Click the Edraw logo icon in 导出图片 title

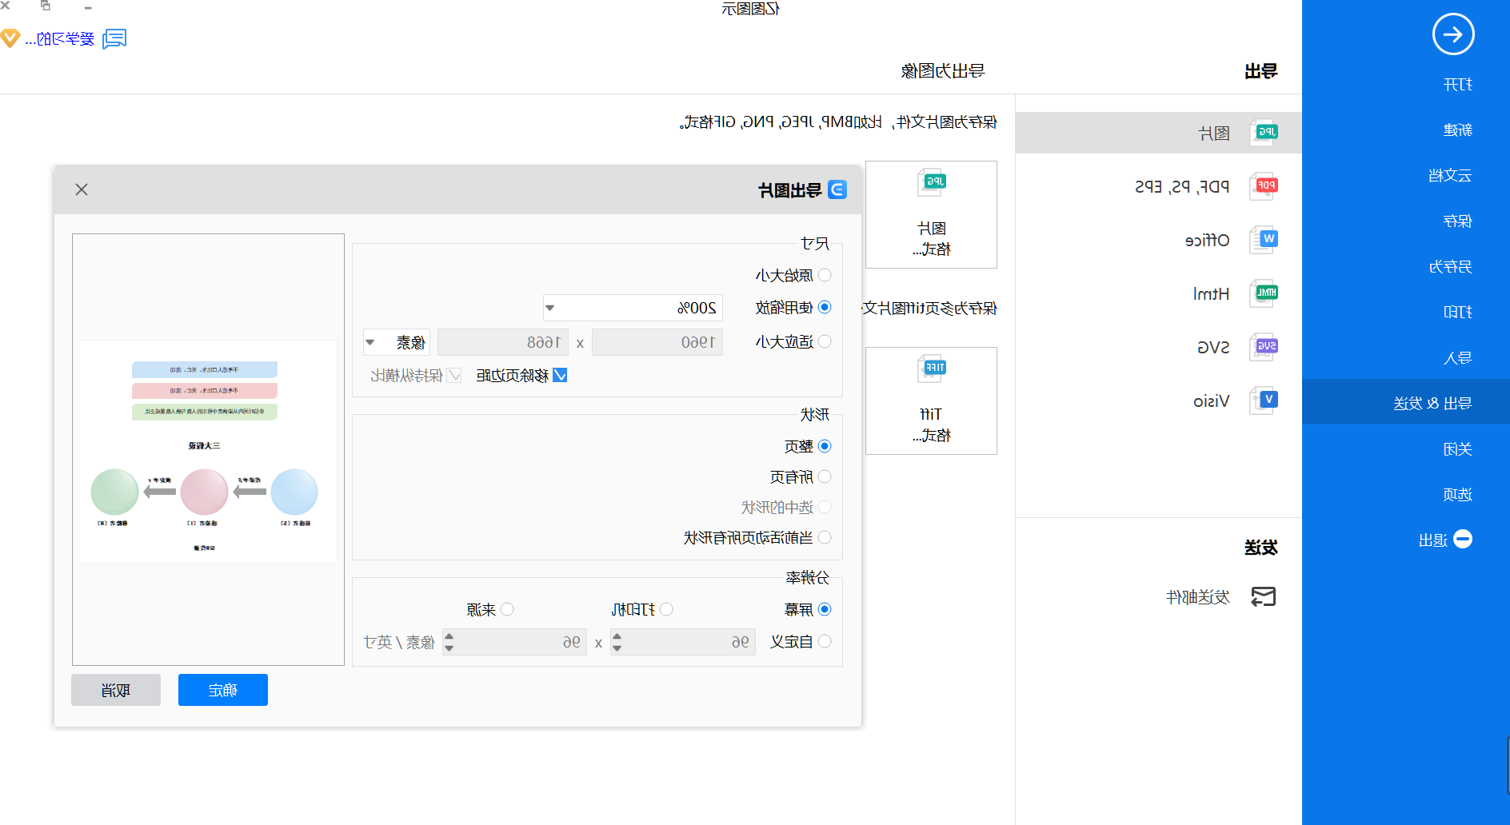tap(837, 189)
